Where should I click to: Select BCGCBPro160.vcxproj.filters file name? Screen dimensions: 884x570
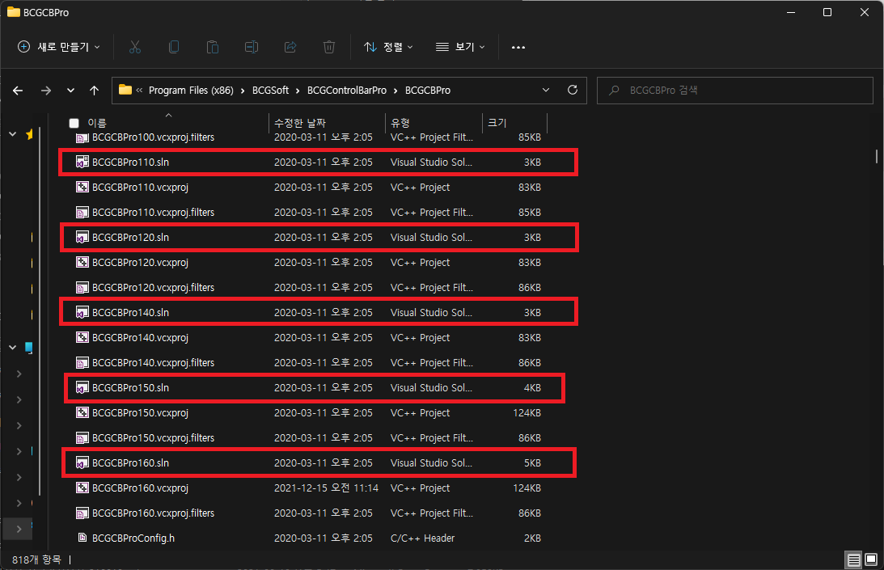154,513
